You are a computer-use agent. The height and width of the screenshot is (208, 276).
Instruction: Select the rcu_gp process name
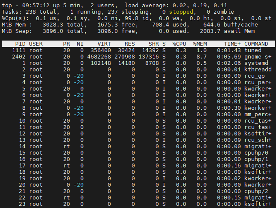pos(254,76)
